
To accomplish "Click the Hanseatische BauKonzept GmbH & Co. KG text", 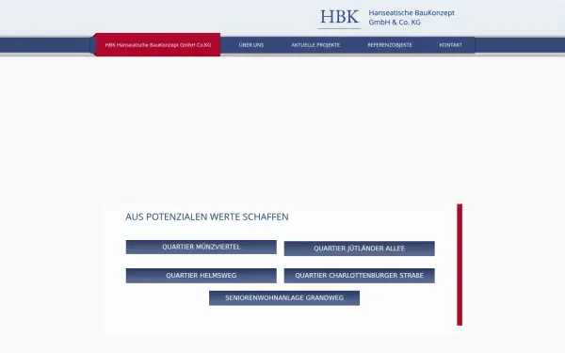I will [x=412, y=17].
